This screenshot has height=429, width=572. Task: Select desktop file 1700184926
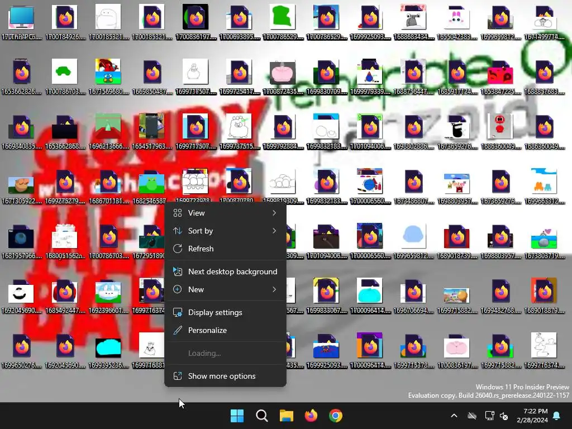tap(65, 22)
